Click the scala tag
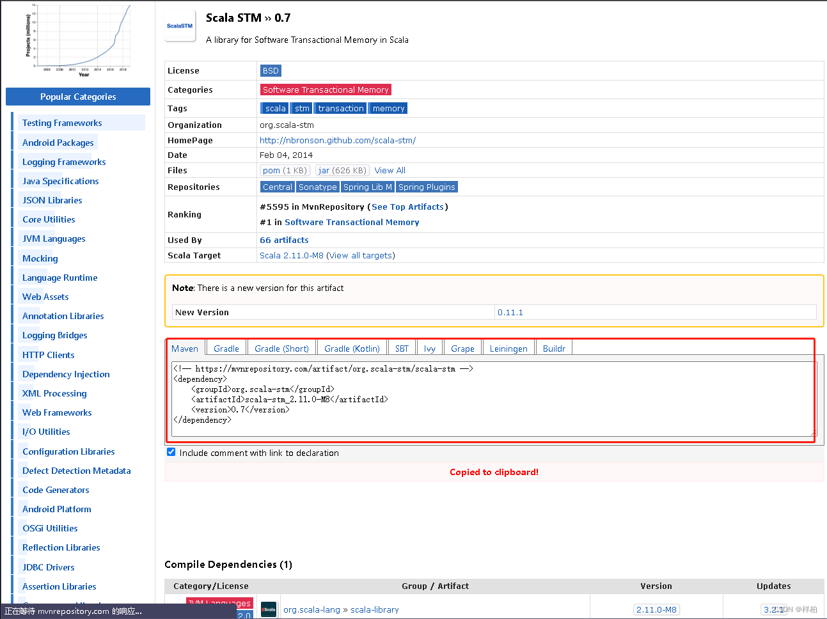The width and height of the screenshot is (827, 619). [x=274, y=109]
